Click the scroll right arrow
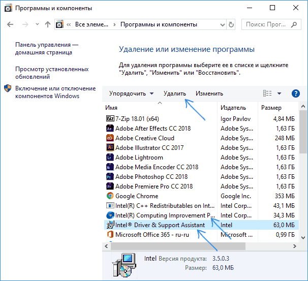Image resolution: width=308 pixels, height=281 pixels. [x=295, y=246]
